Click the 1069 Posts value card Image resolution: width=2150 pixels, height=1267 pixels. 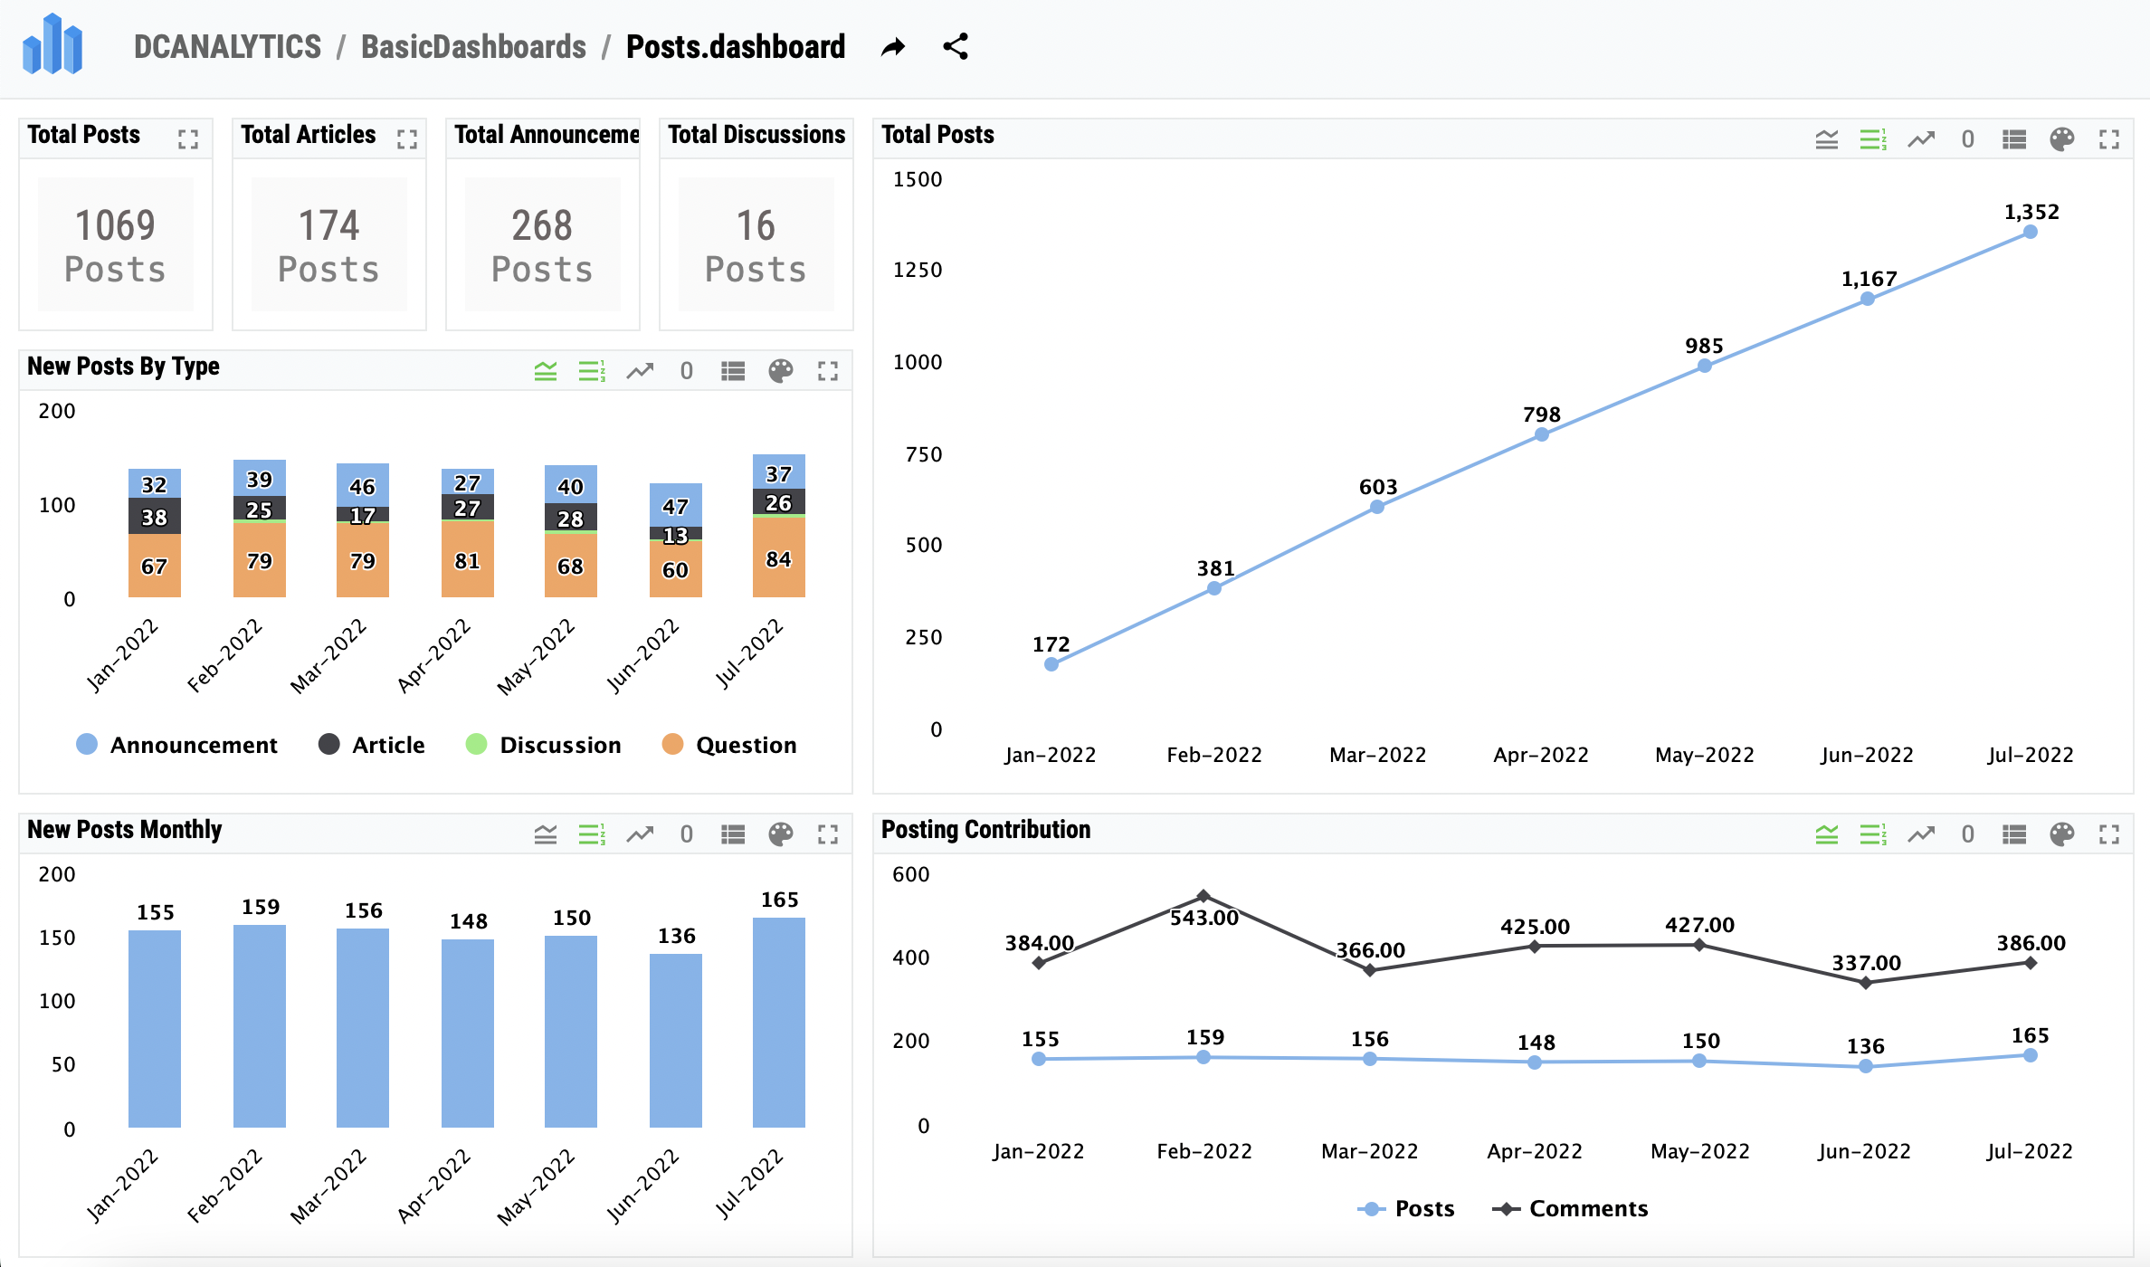(x=116, y=244)
